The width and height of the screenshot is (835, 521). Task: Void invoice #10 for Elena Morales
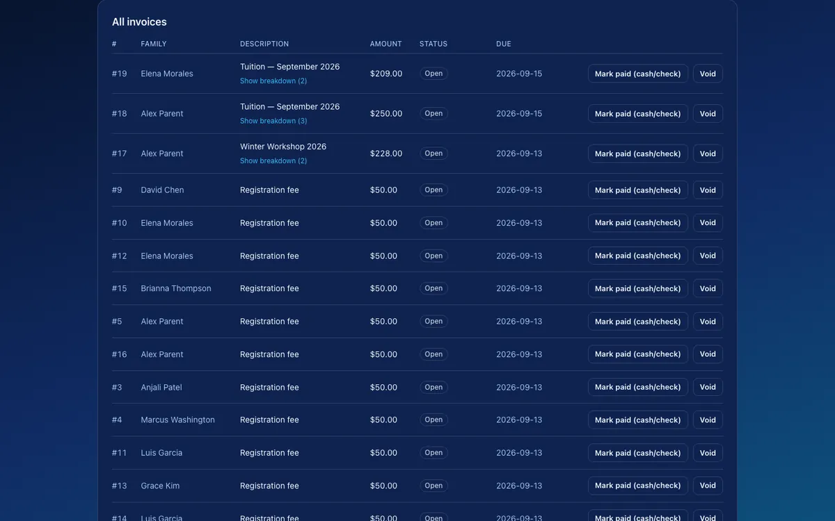[708, 223]
